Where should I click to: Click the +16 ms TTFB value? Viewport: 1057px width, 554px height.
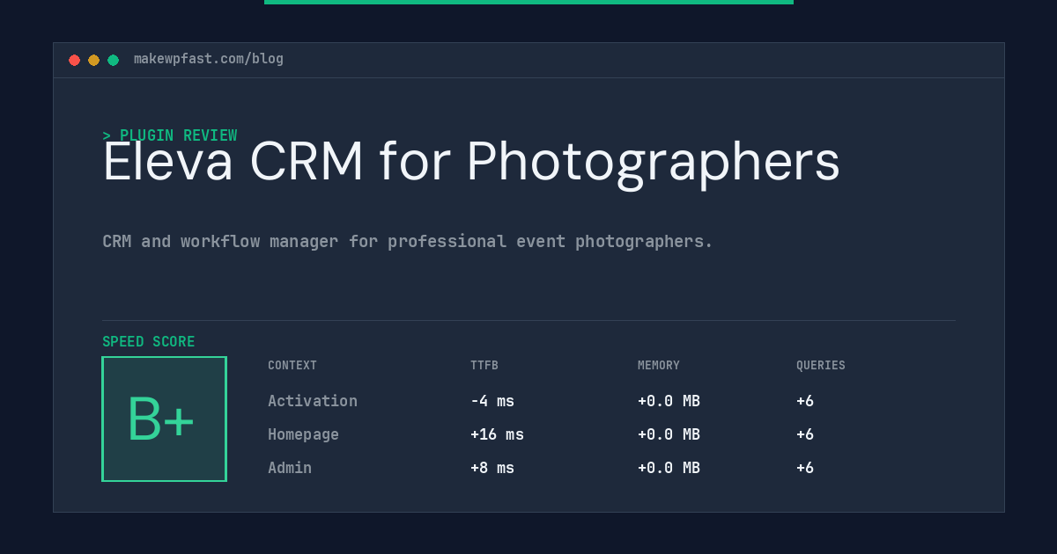497,434
